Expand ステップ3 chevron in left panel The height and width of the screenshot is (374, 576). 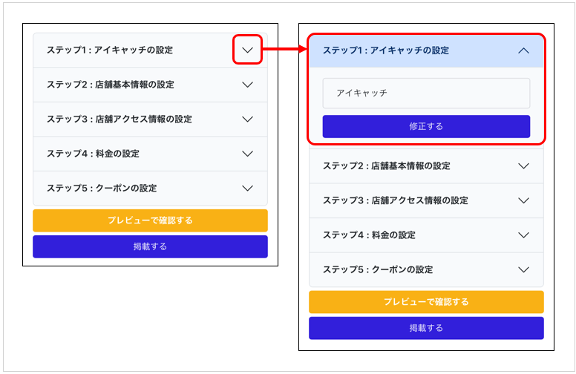(x=248, y=119)
